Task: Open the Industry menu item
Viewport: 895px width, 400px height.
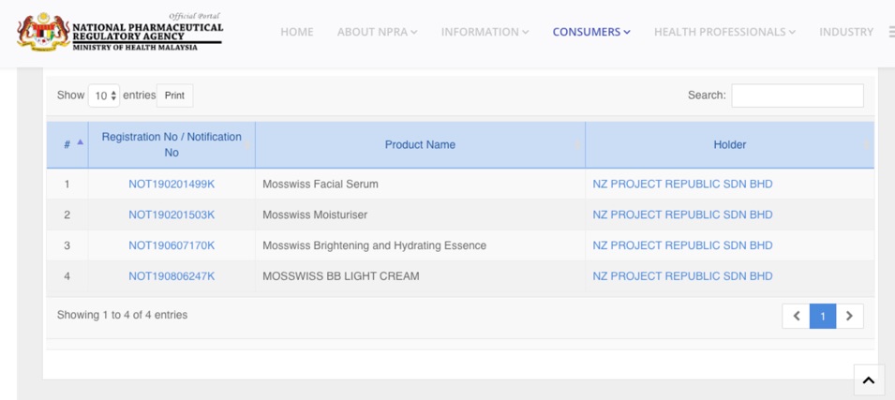Action: (x=845, y=32)
